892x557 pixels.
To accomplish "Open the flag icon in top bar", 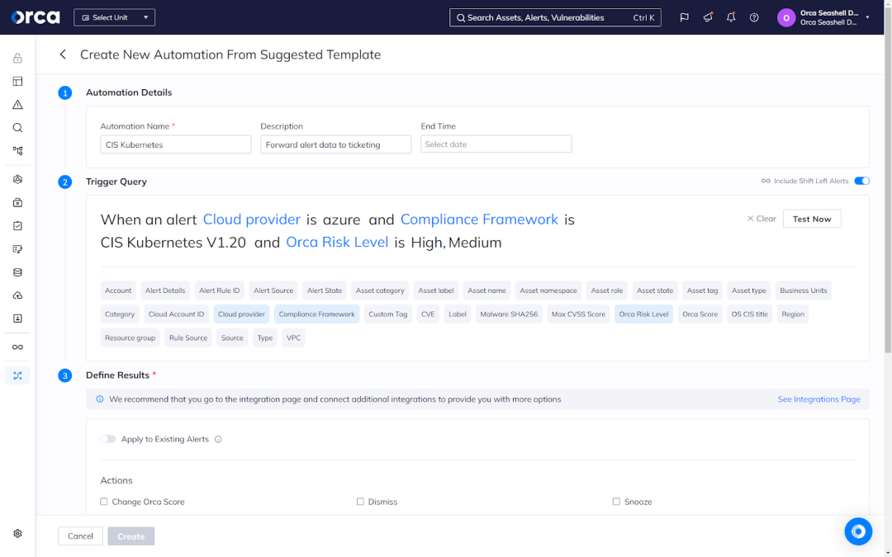I will (685, 17).
